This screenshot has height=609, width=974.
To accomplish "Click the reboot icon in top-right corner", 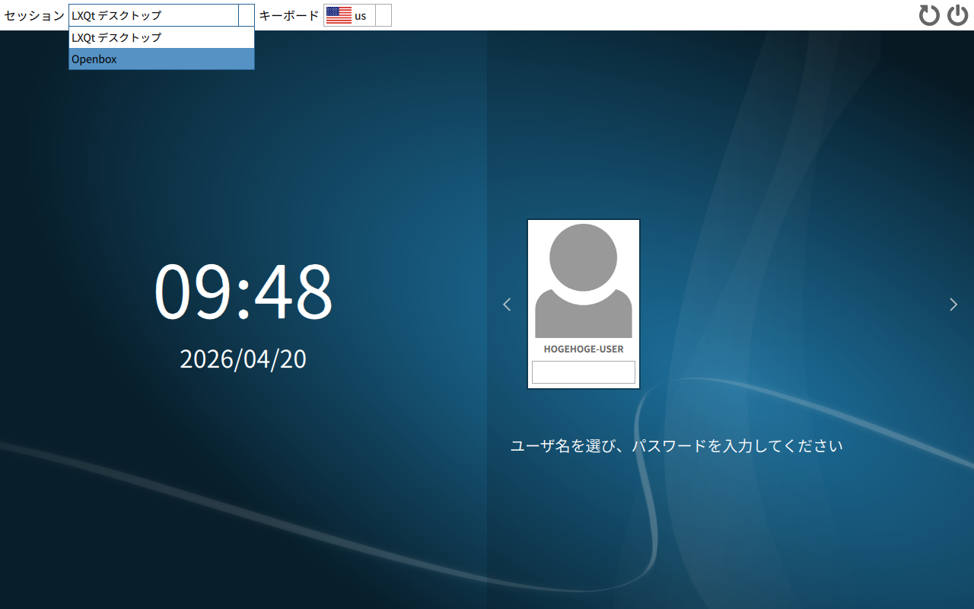I will pyautogui.click(x=929, y=15).
